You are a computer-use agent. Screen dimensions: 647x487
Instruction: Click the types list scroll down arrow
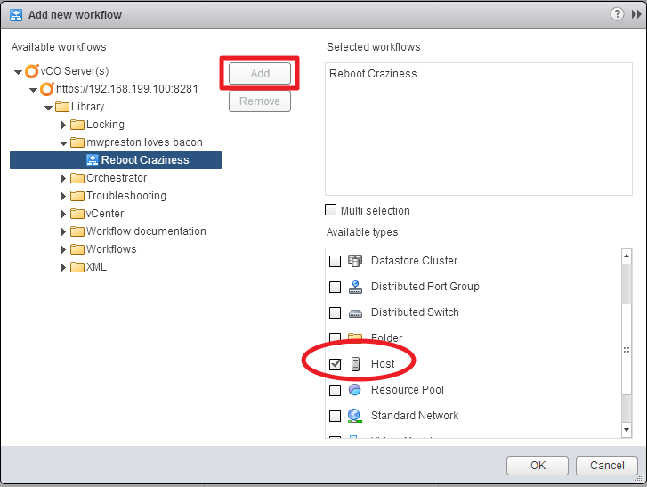click(x=627, y=430)
